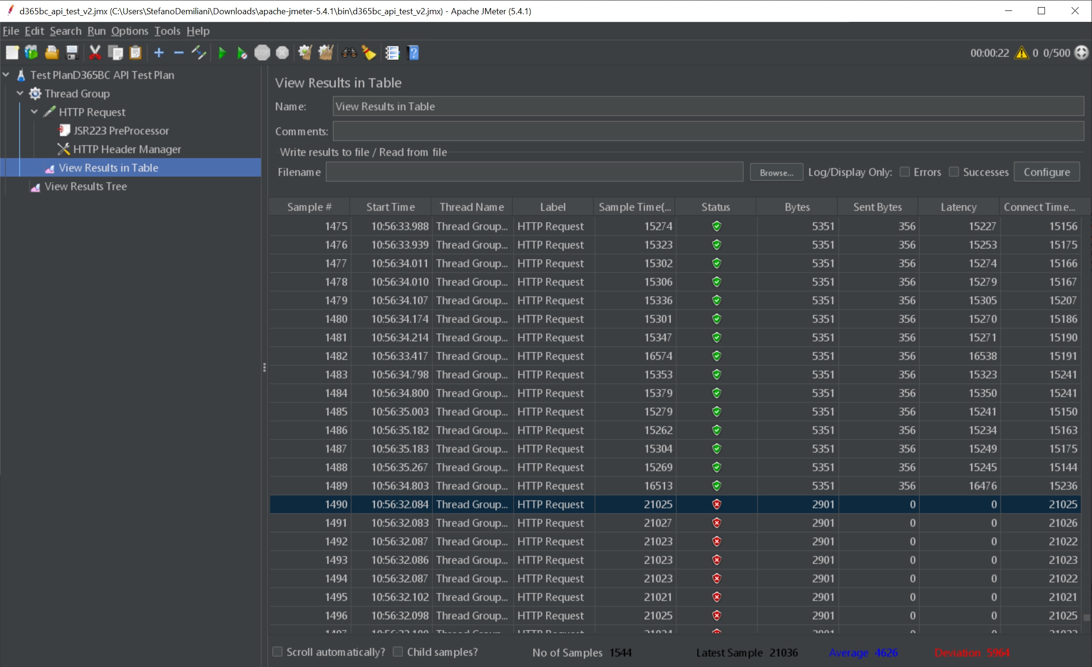Image resolution: width=1092 pixels, height=667 pixels.
Task: Check Scroll automatically option
Action: [278, 652]
